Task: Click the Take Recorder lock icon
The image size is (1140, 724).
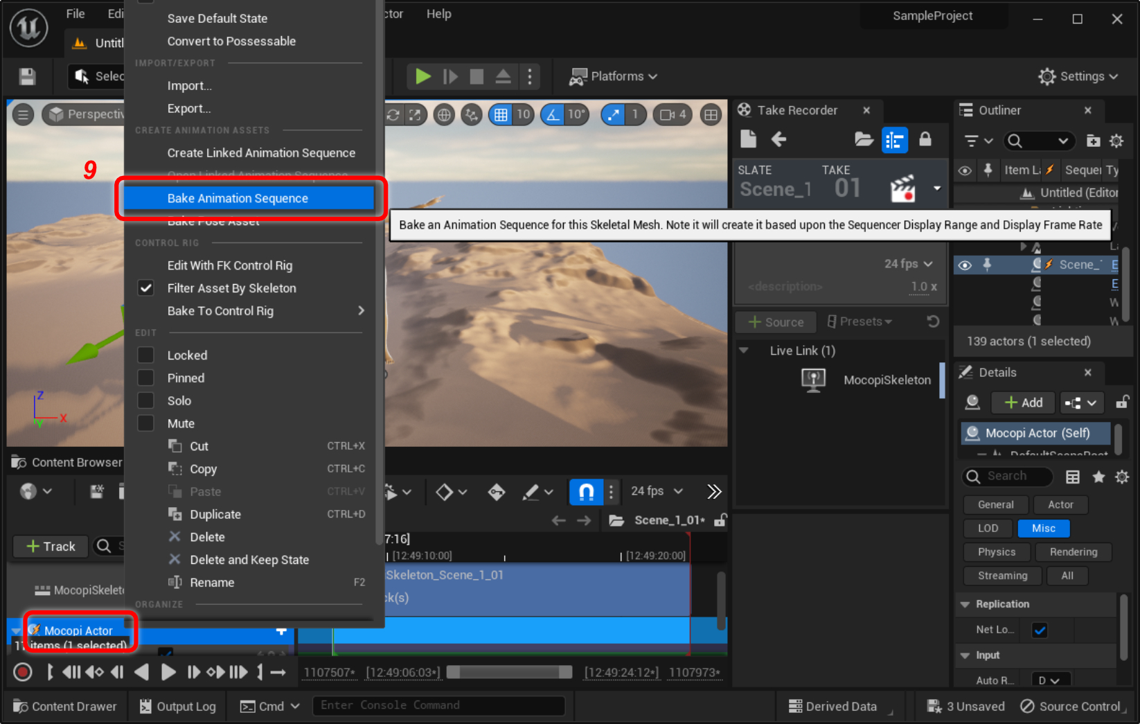Action: tap(925, 140)
